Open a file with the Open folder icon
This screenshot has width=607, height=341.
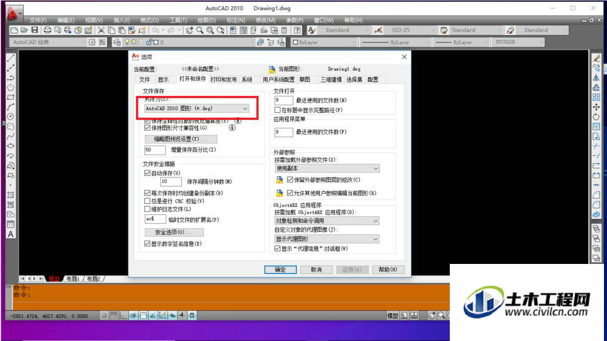coord(24,30)
